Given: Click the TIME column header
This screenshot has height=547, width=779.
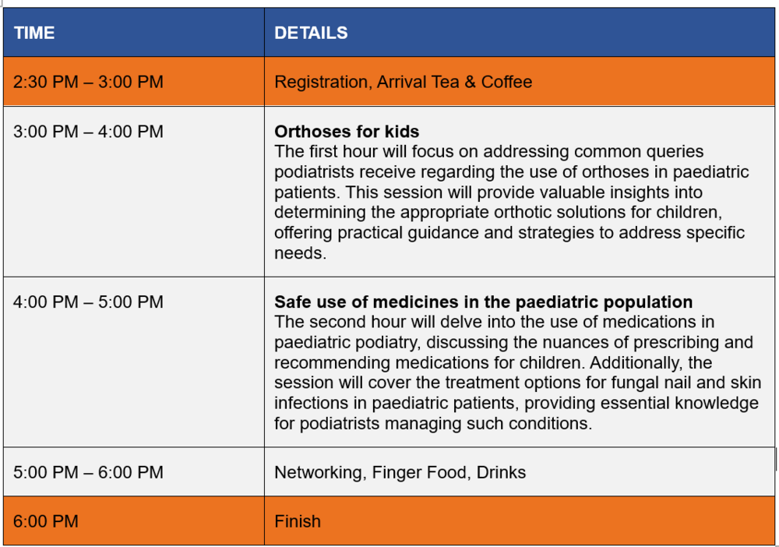Looking at the screenshot, I should pos(34,33).
